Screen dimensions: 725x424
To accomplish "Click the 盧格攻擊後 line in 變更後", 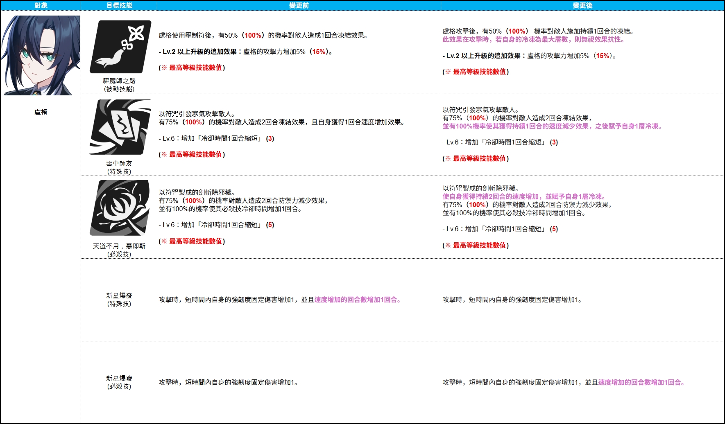I will click(x=538, y=31).
